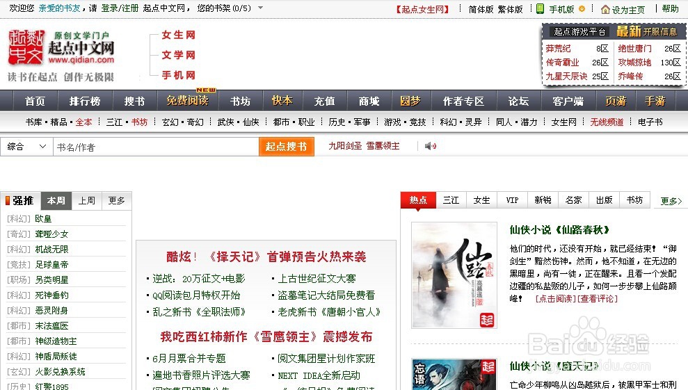Screen dimensions: 688x390
Task: Click the 帮助 link
Action: coord(671,9)
